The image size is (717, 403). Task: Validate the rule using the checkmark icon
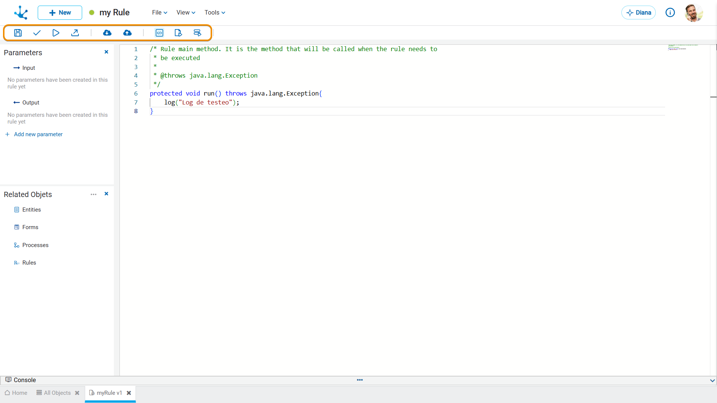[37, 33]
